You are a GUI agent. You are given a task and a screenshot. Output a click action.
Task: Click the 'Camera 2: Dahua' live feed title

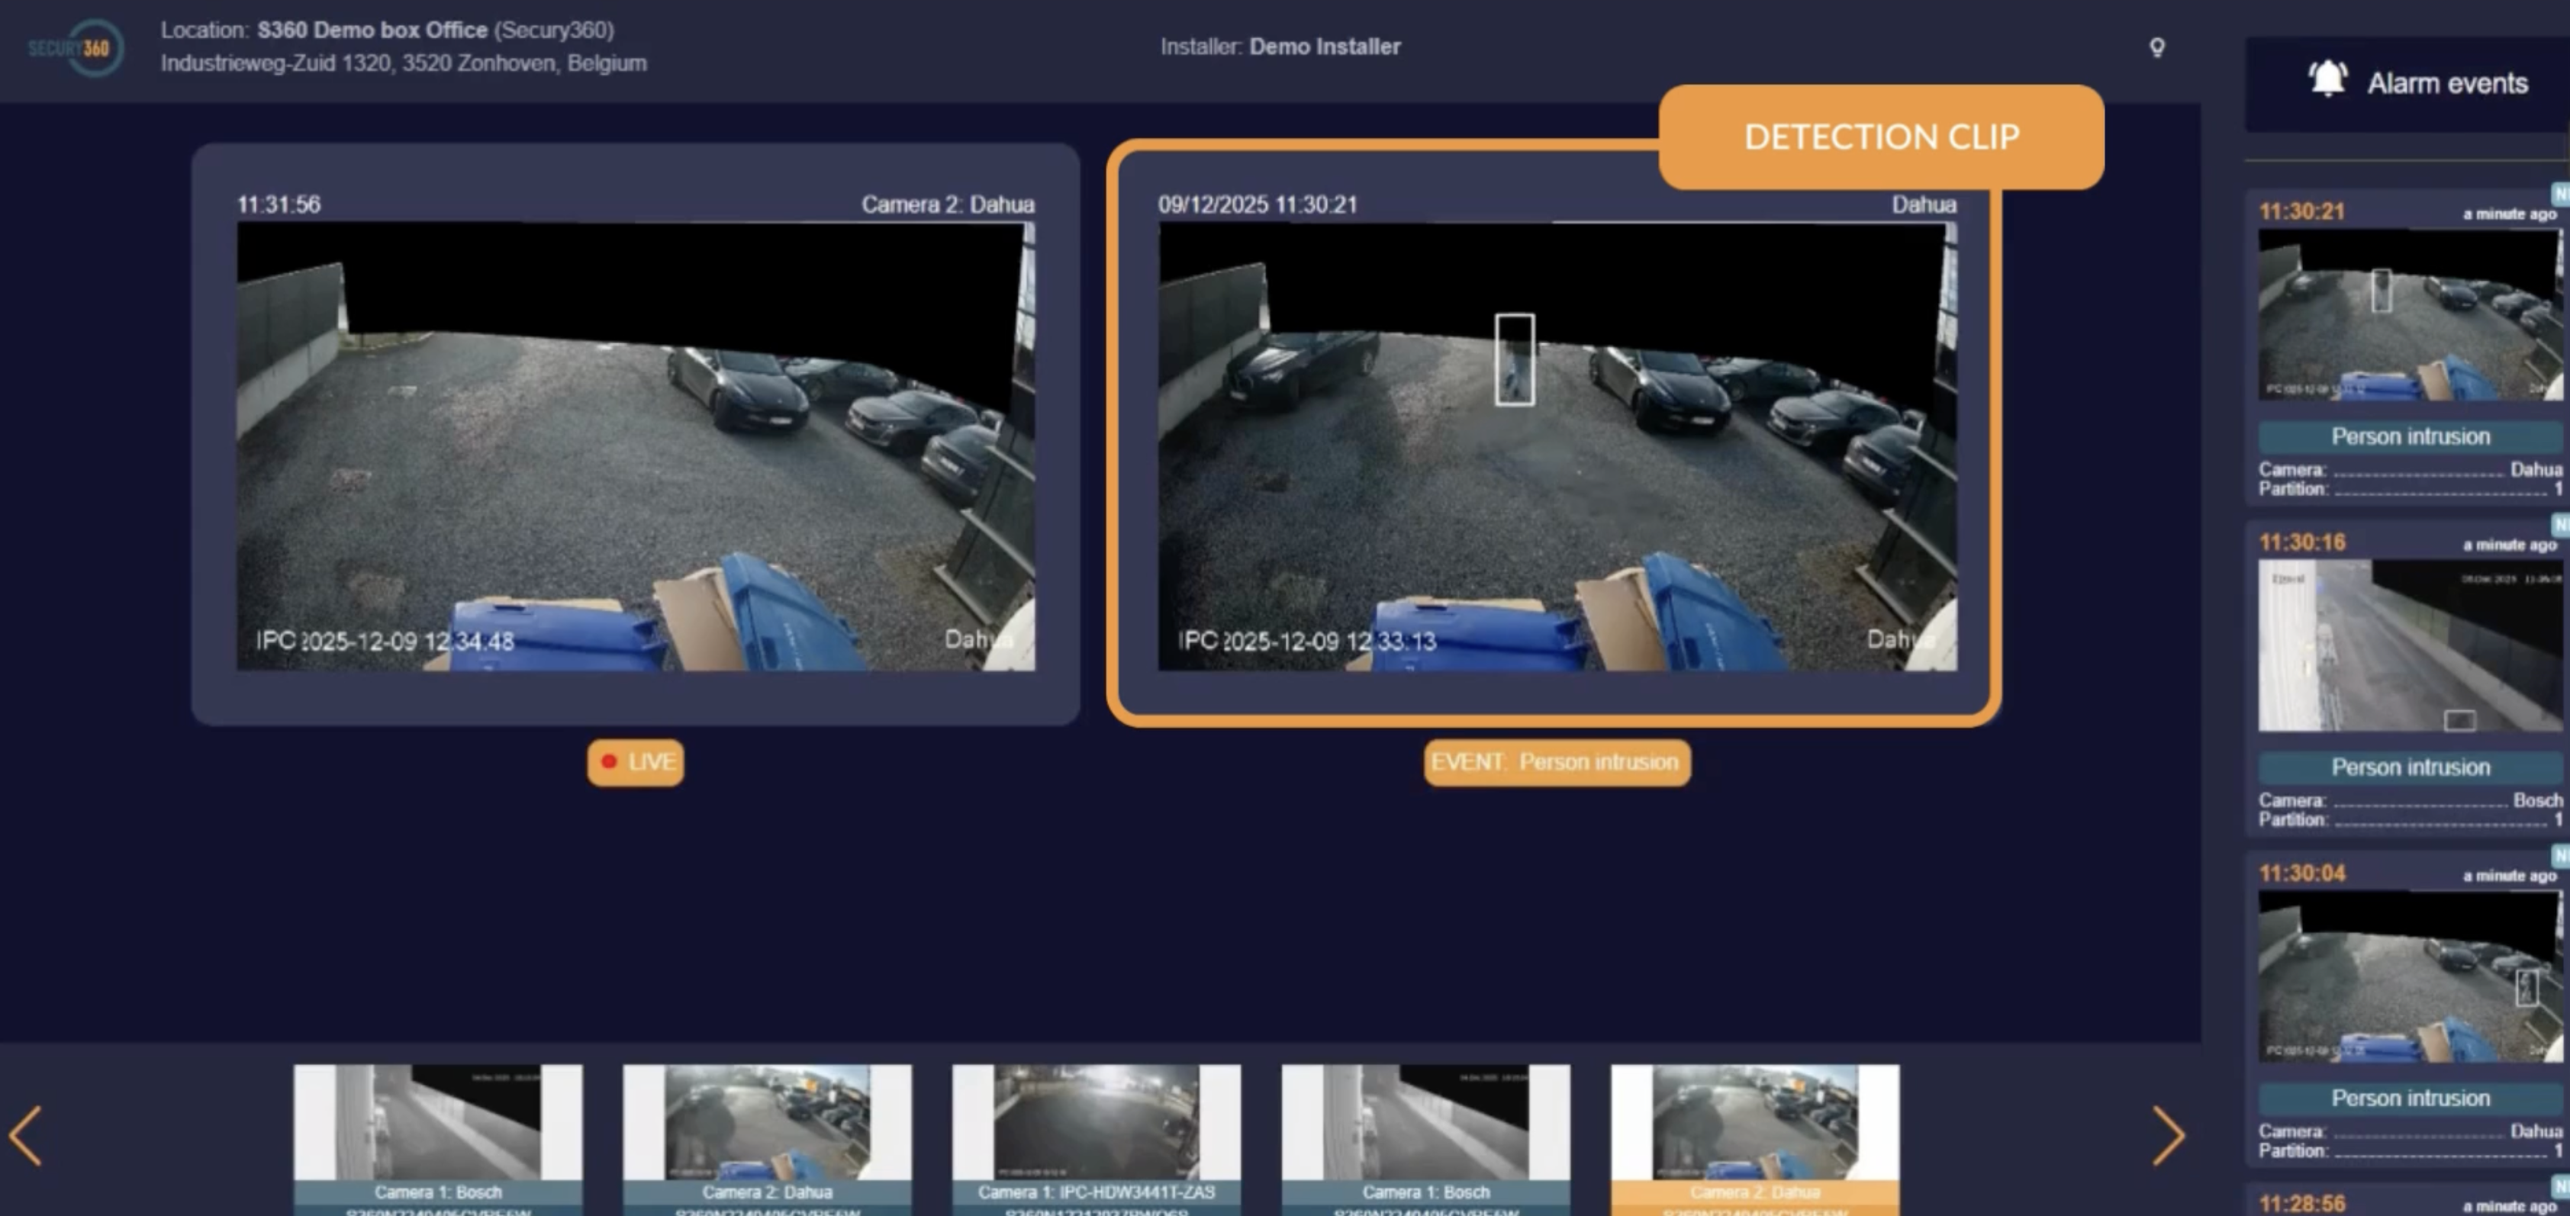(x=948, y=204)
